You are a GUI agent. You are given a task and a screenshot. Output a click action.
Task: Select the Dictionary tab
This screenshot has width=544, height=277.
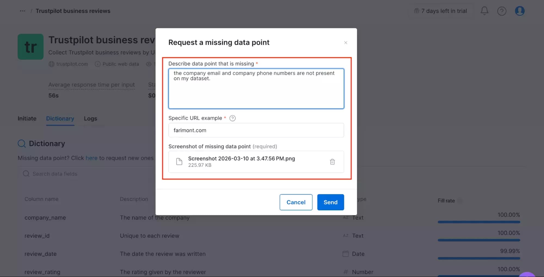click(x=60, y=119)
